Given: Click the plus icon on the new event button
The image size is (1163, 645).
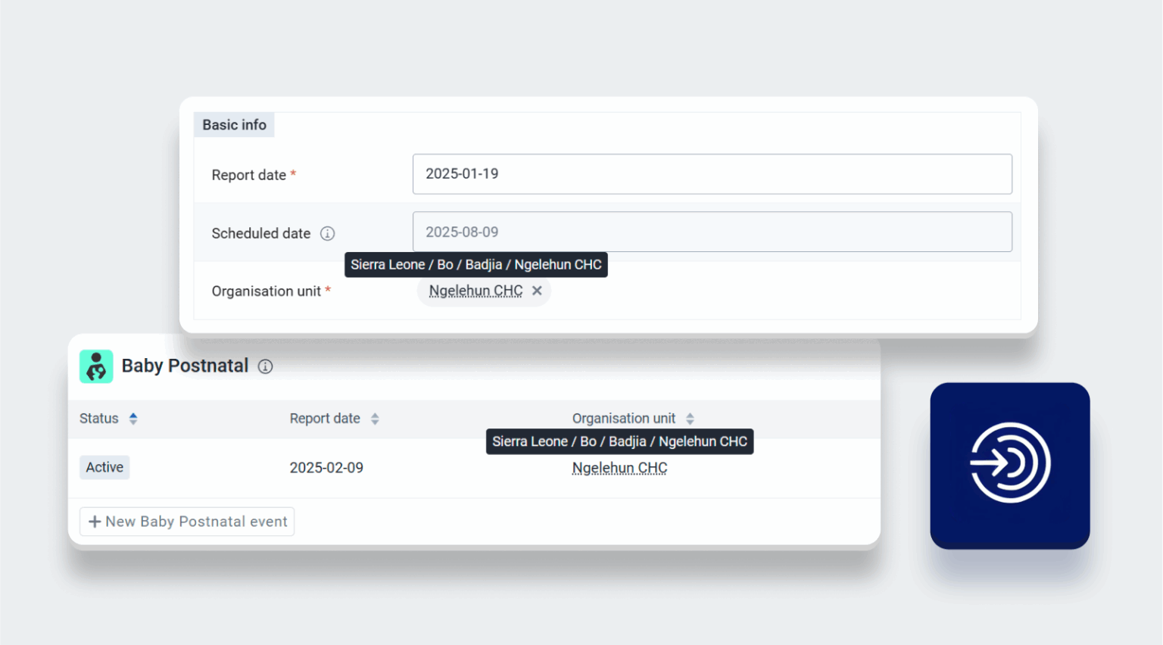Looking at the screenshot, I should pos(95,521).
